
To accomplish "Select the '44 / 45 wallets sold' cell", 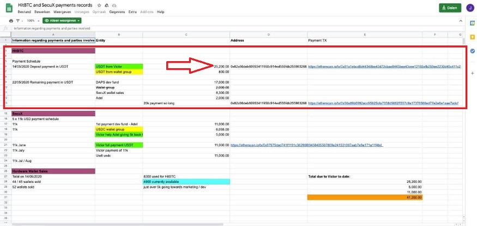I will pyautogui.click(x=53, y=182).
